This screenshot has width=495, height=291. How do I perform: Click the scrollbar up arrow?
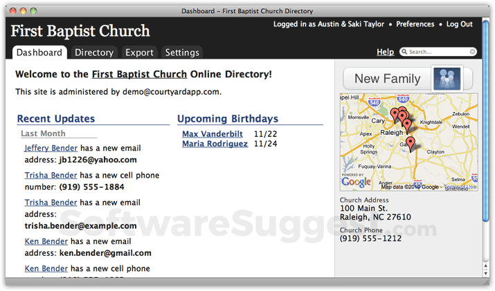point(486,266)
